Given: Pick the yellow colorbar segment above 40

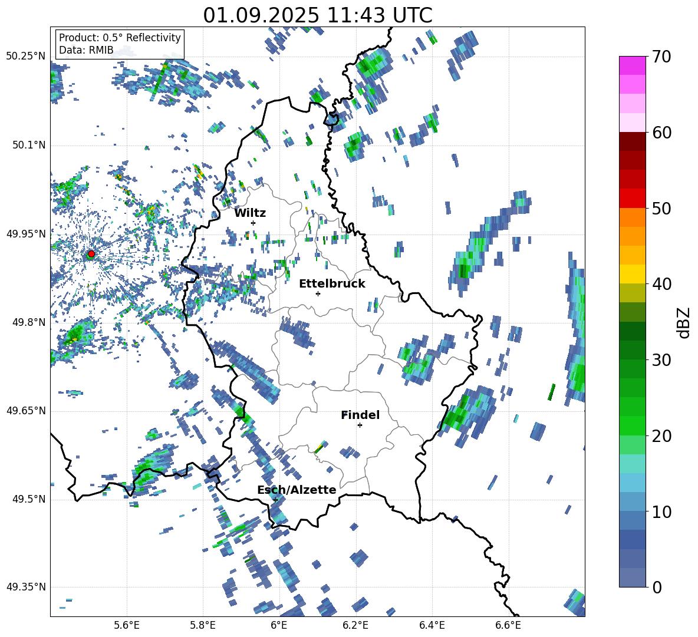Looking at the screenshot, I should 632,274.
